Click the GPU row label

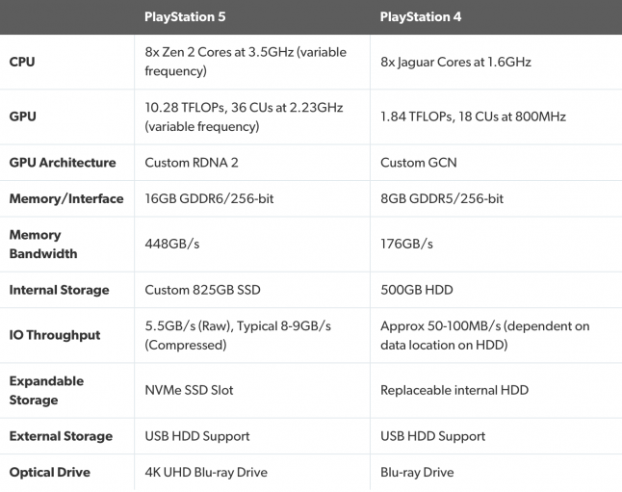23,117
